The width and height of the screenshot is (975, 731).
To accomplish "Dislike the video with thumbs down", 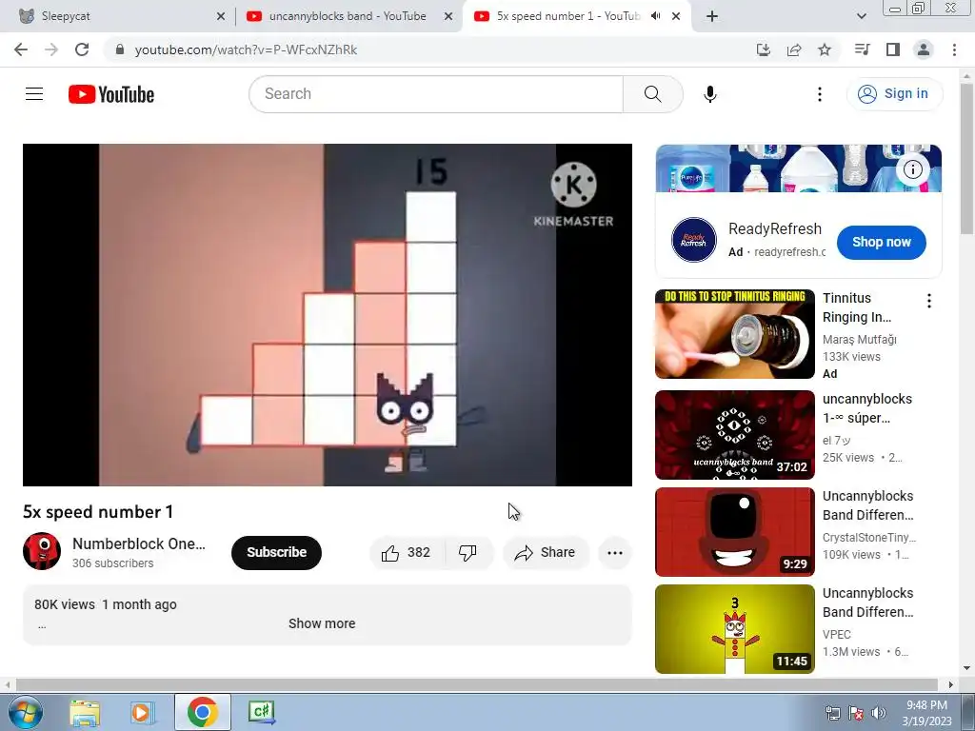I will pyautogui.click(x=468, y=553).
